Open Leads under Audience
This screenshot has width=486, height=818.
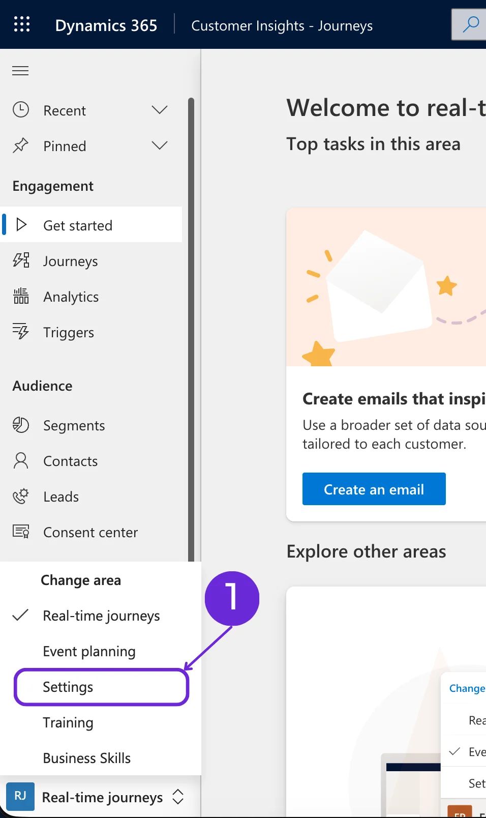(x=92, y=496)
